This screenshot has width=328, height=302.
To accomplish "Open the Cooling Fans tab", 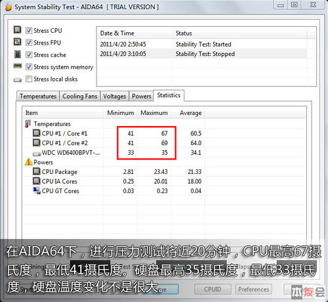I will pyautogui.click(x=80, y=97).
